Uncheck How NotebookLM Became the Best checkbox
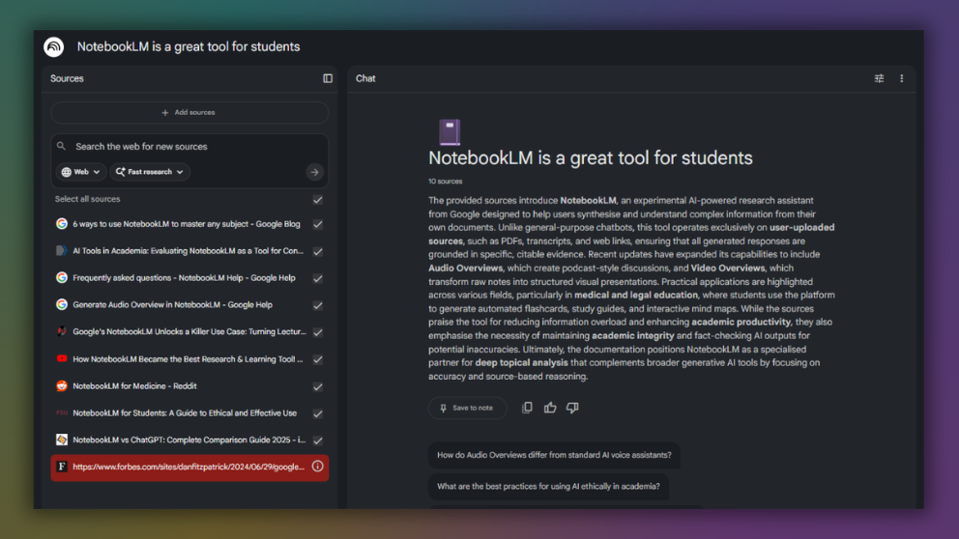The width and height of the screenshot is (959, 539). (x=317, y=359)
